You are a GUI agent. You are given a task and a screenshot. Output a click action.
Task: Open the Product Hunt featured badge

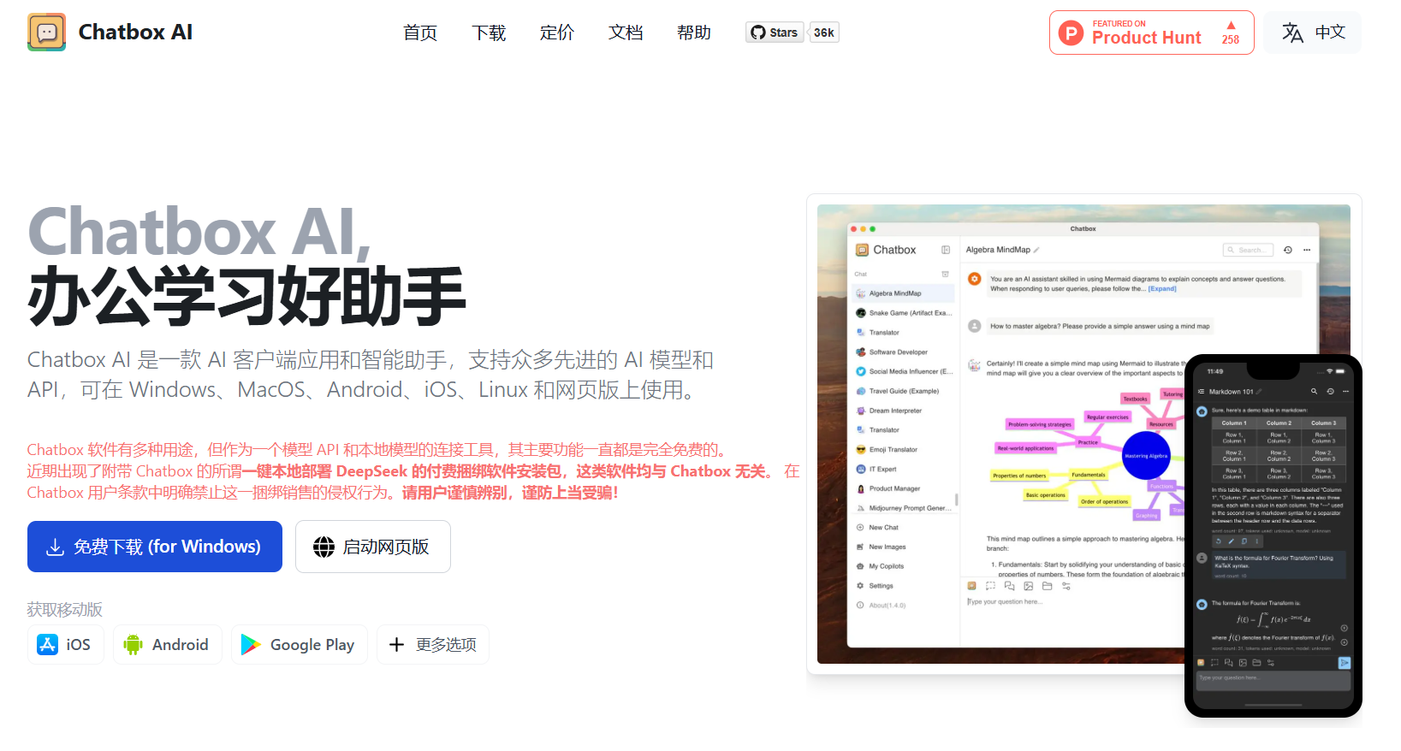tap(1151, 33)
